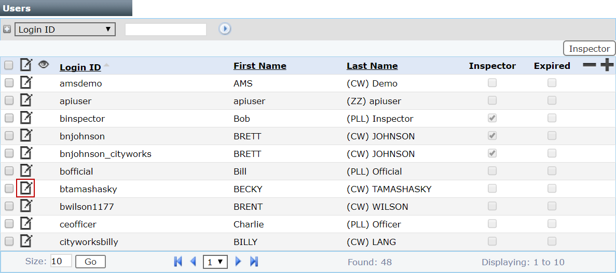Click the edit icon for btamashasky

[x=25, y=189]
